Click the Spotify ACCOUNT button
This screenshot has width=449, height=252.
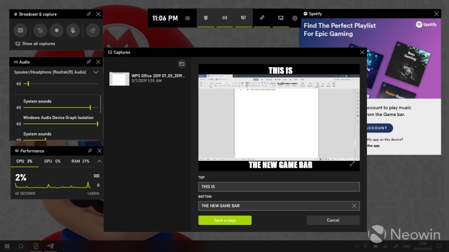[x=379, y=128]
